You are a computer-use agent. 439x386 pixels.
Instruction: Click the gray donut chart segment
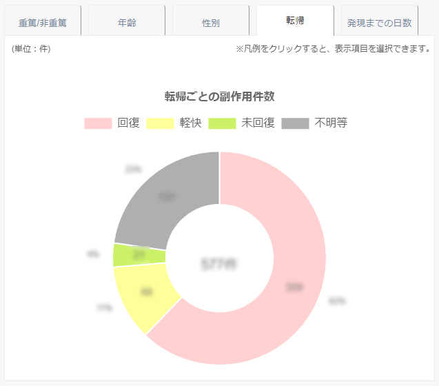pos(169,196)
